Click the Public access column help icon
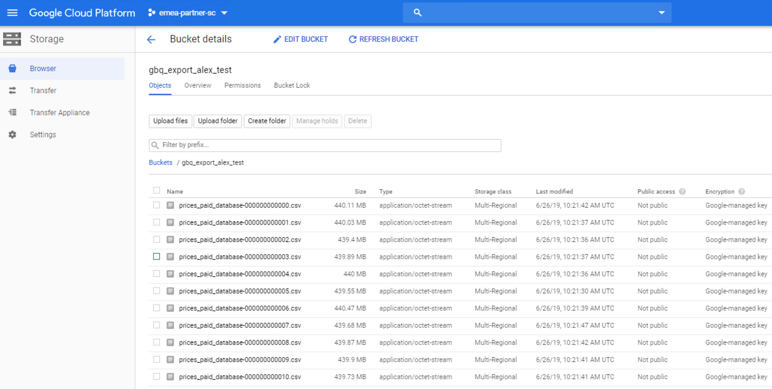Image resolution: width=772 pixels, height=389 pixels. (x=683, y=191)
